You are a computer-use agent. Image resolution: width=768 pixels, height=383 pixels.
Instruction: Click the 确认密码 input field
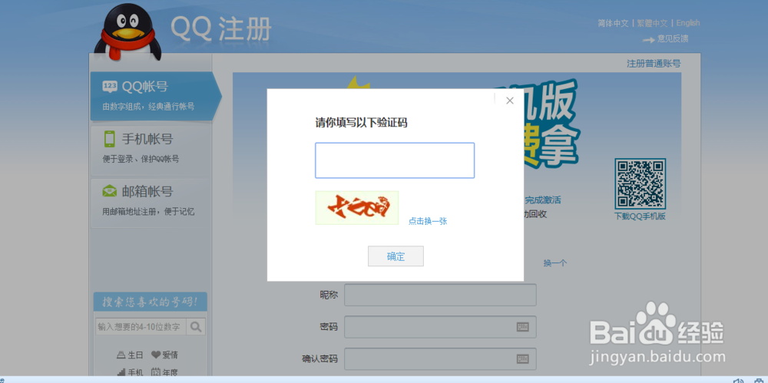(440, 359)
